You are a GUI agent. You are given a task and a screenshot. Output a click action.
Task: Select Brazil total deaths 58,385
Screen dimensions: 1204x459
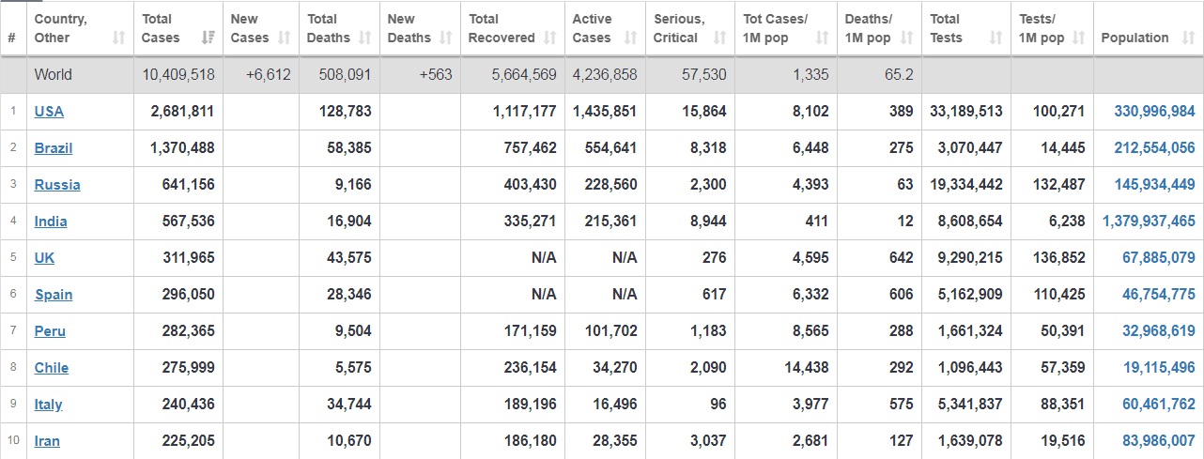coord(347,147)
